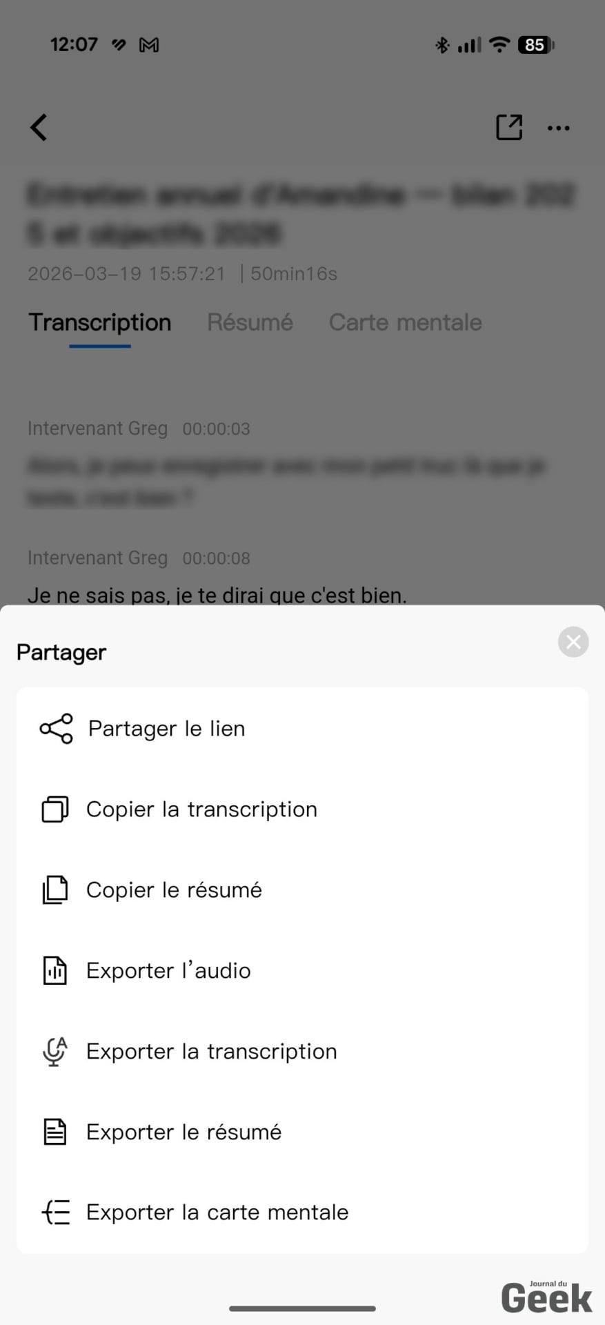Switch to the Carte mentale tab
This screenshot has height=1325, width=605.
[x=405, y=322]
